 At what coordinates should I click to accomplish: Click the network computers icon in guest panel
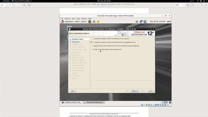141,21
